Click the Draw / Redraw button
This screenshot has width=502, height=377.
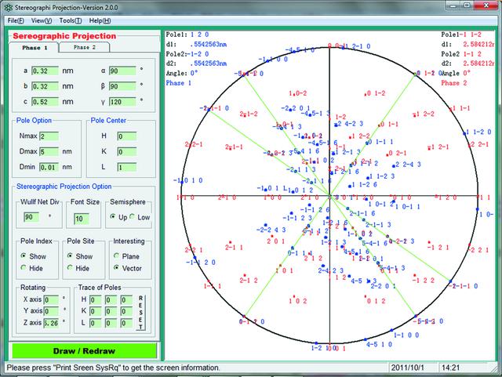tap(84, 351)
